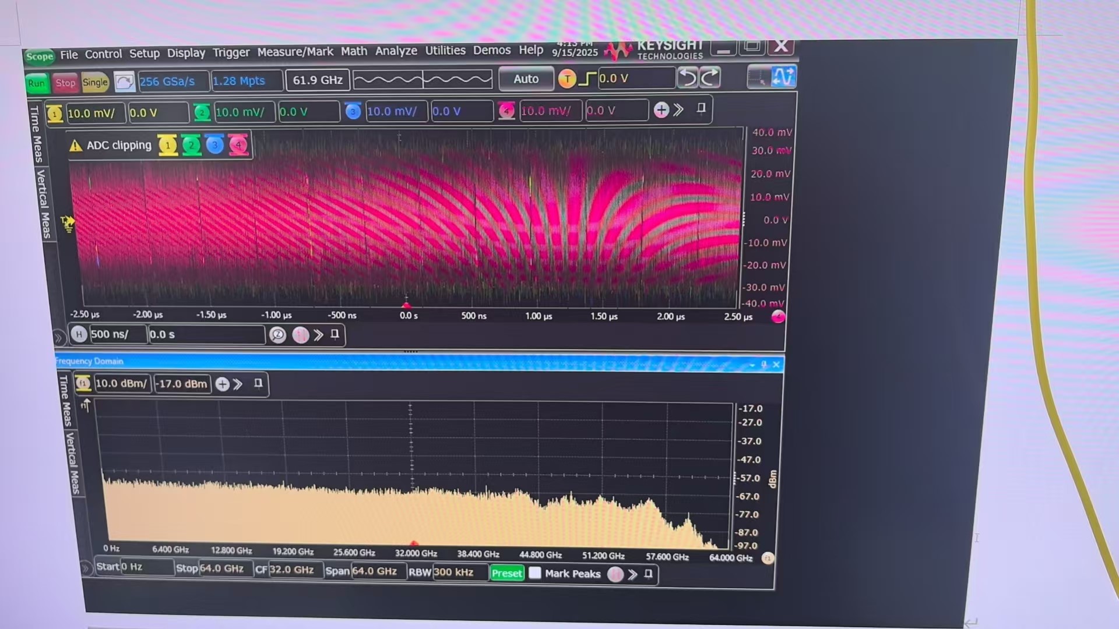Expand the horizontal controls double-chevron
The width and height of the screenshot is (1119, 629).
[318, 335]
